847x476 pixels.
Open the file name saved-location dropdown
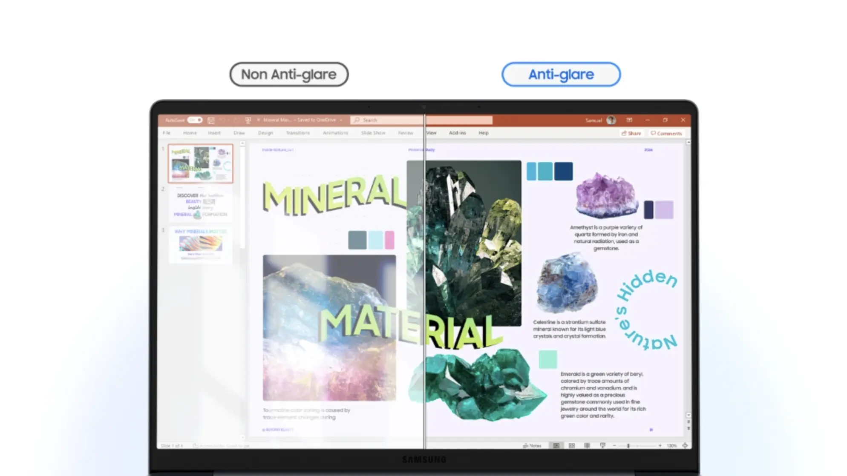pyautogui.click(x=341, y=120)
